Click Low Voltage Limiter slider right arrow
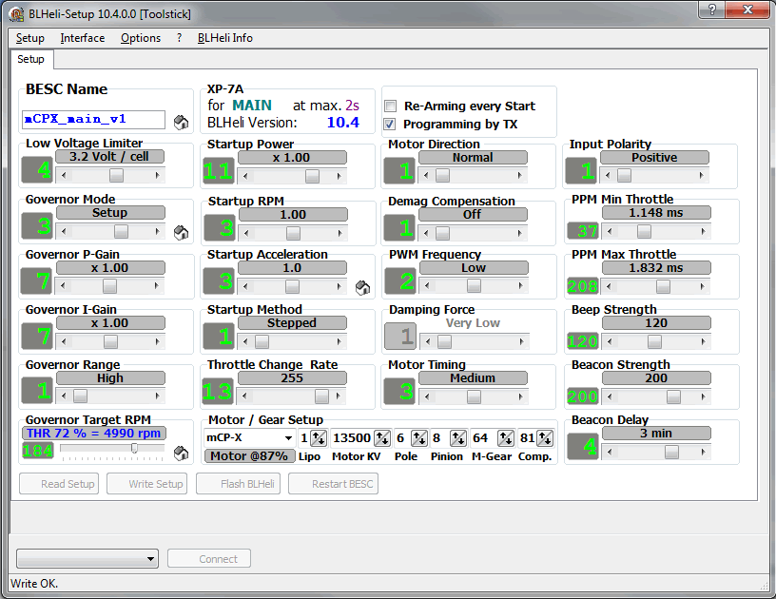 pos(157,175)
